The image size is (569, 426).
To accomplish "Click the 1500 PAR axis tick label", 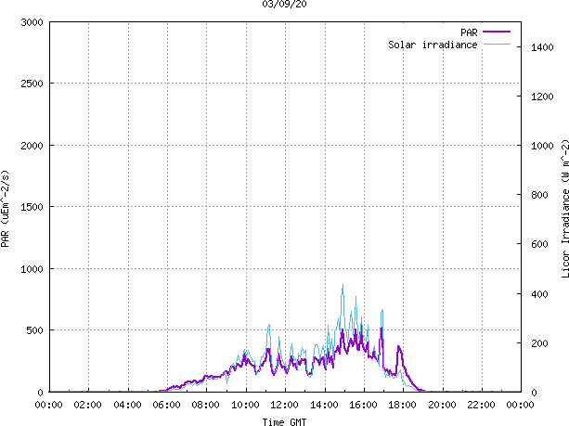I will [x=32, y=207].
